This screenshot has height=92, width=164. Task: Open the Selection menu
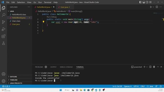click(x=21, y=2)
